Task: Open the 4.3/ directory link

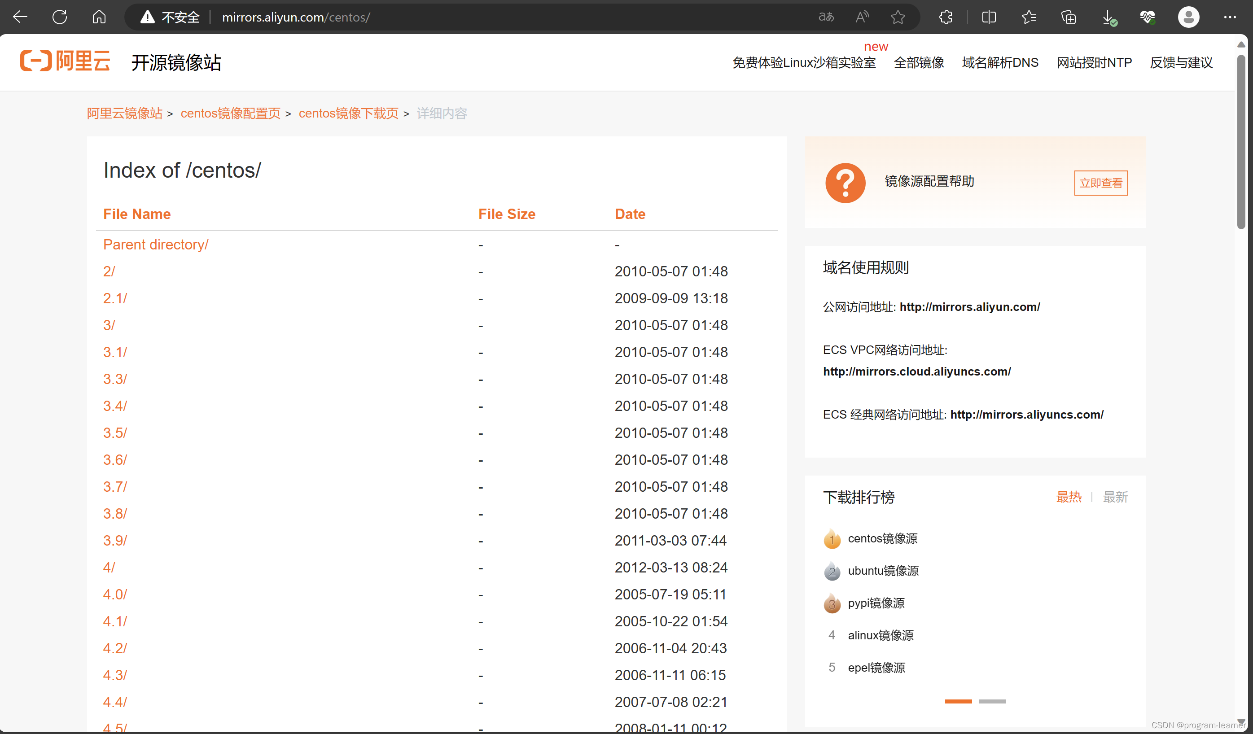Action: coord(115,675)
